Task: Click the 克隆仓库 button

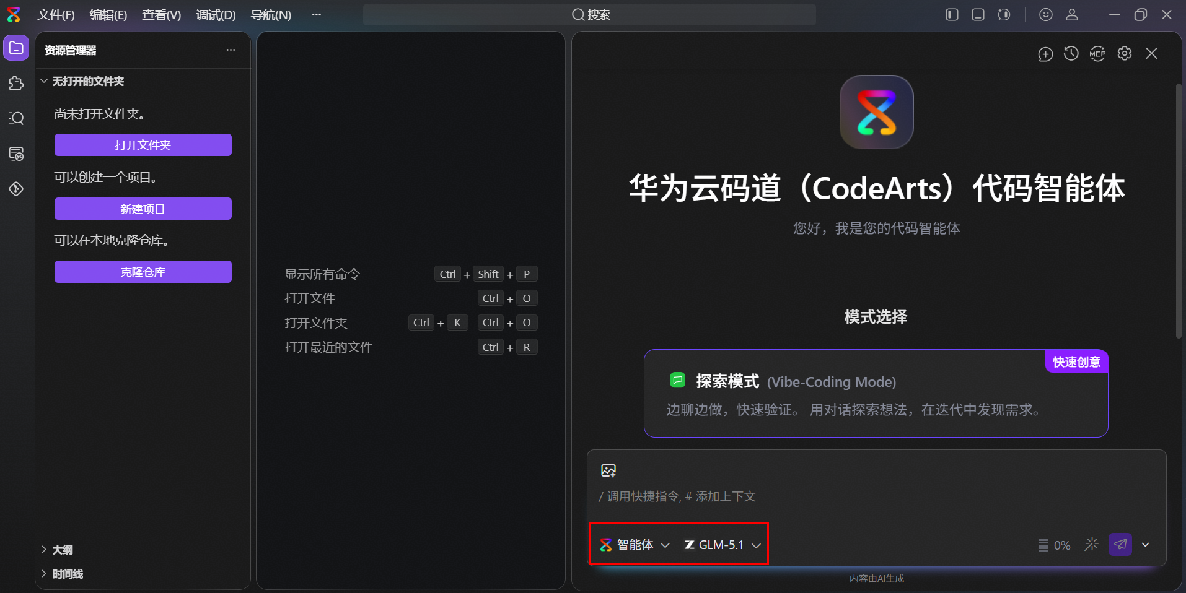Action: tap(143, 272)
